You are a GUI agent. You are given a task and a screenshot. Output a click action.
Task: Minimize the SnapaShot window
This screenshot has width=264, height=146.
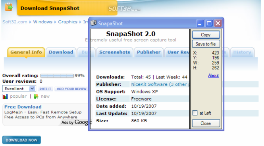pos(200,23)
